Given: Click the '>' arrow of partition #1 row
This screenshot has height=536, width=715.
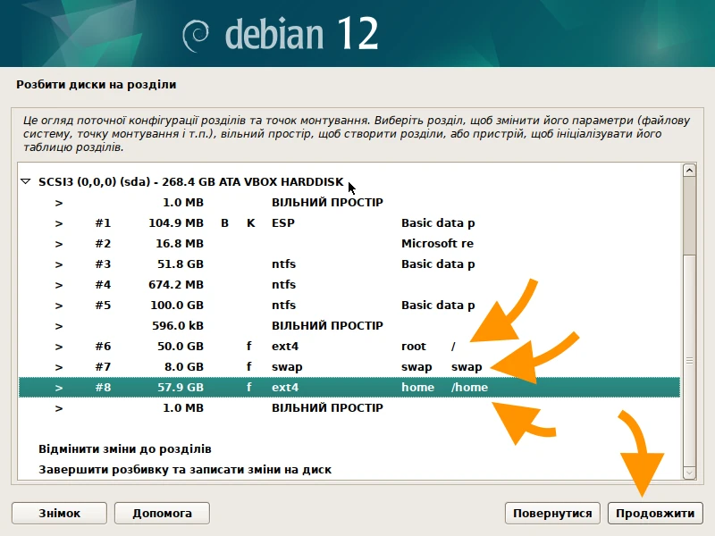Looking at the screenshot, I should pos(59,223).
